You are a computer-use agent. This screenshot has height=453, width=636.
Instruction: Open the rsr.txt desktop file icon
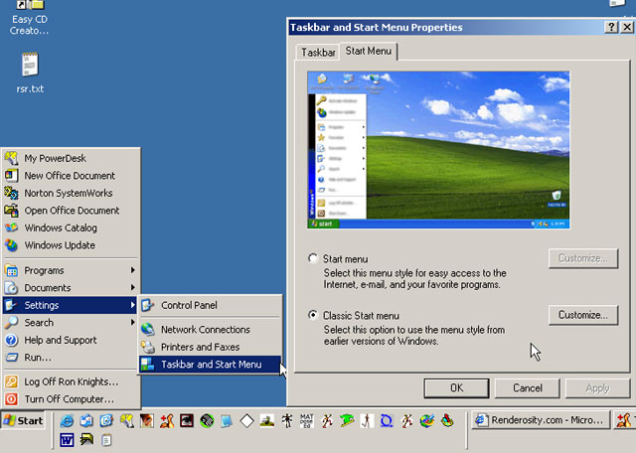[30, 73]
